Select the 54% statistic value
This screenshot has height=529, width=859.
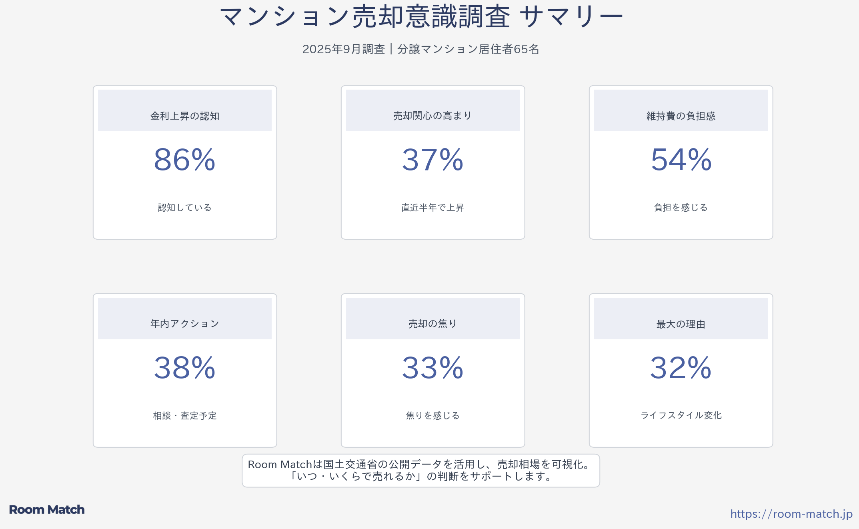click(681, 160)
